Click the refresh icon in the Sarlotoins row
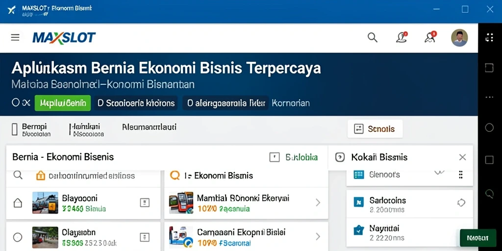Image resolution: width=502 pixels, height=251 pixels. coord(461,202)
